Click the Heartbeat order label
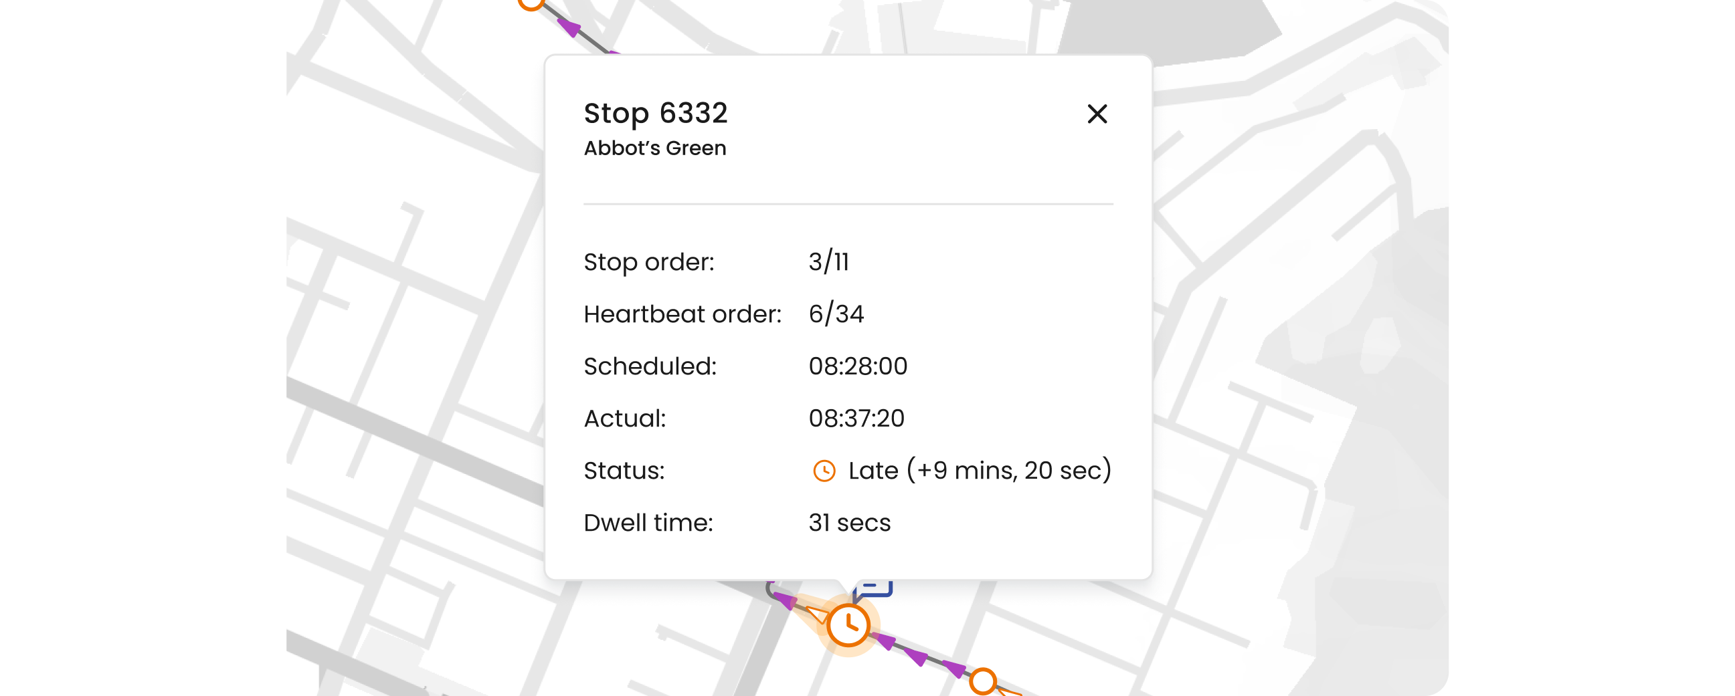This screenshot has width=1735, height=696. coord(682,314)
